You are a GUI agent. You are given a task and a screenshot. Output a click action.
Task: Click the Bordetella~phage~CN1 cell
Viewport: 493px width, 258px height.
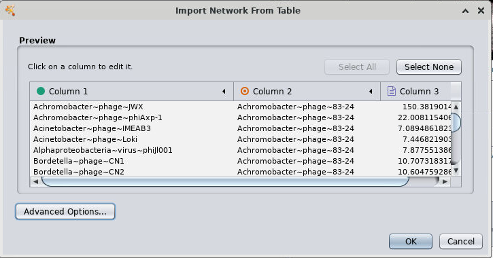[79, 161]
